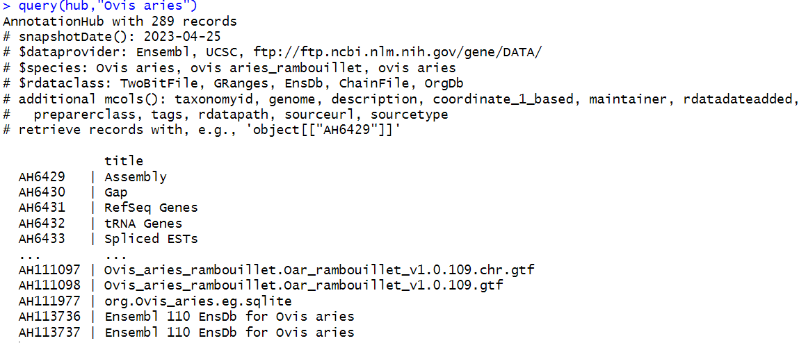Select the RefSeq Genes title
799x343 pixels.
[151, 208]
